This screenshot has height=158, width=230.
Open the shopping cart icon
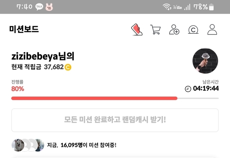point(155,29)
